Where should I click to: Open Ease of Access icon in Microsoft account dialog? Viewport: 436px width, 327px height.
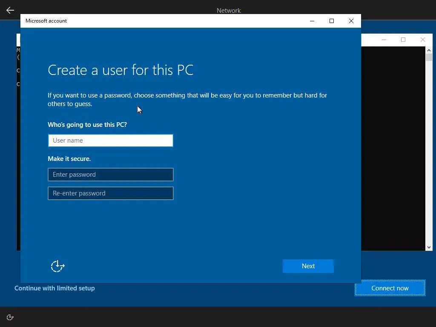[x=57, y=266]
